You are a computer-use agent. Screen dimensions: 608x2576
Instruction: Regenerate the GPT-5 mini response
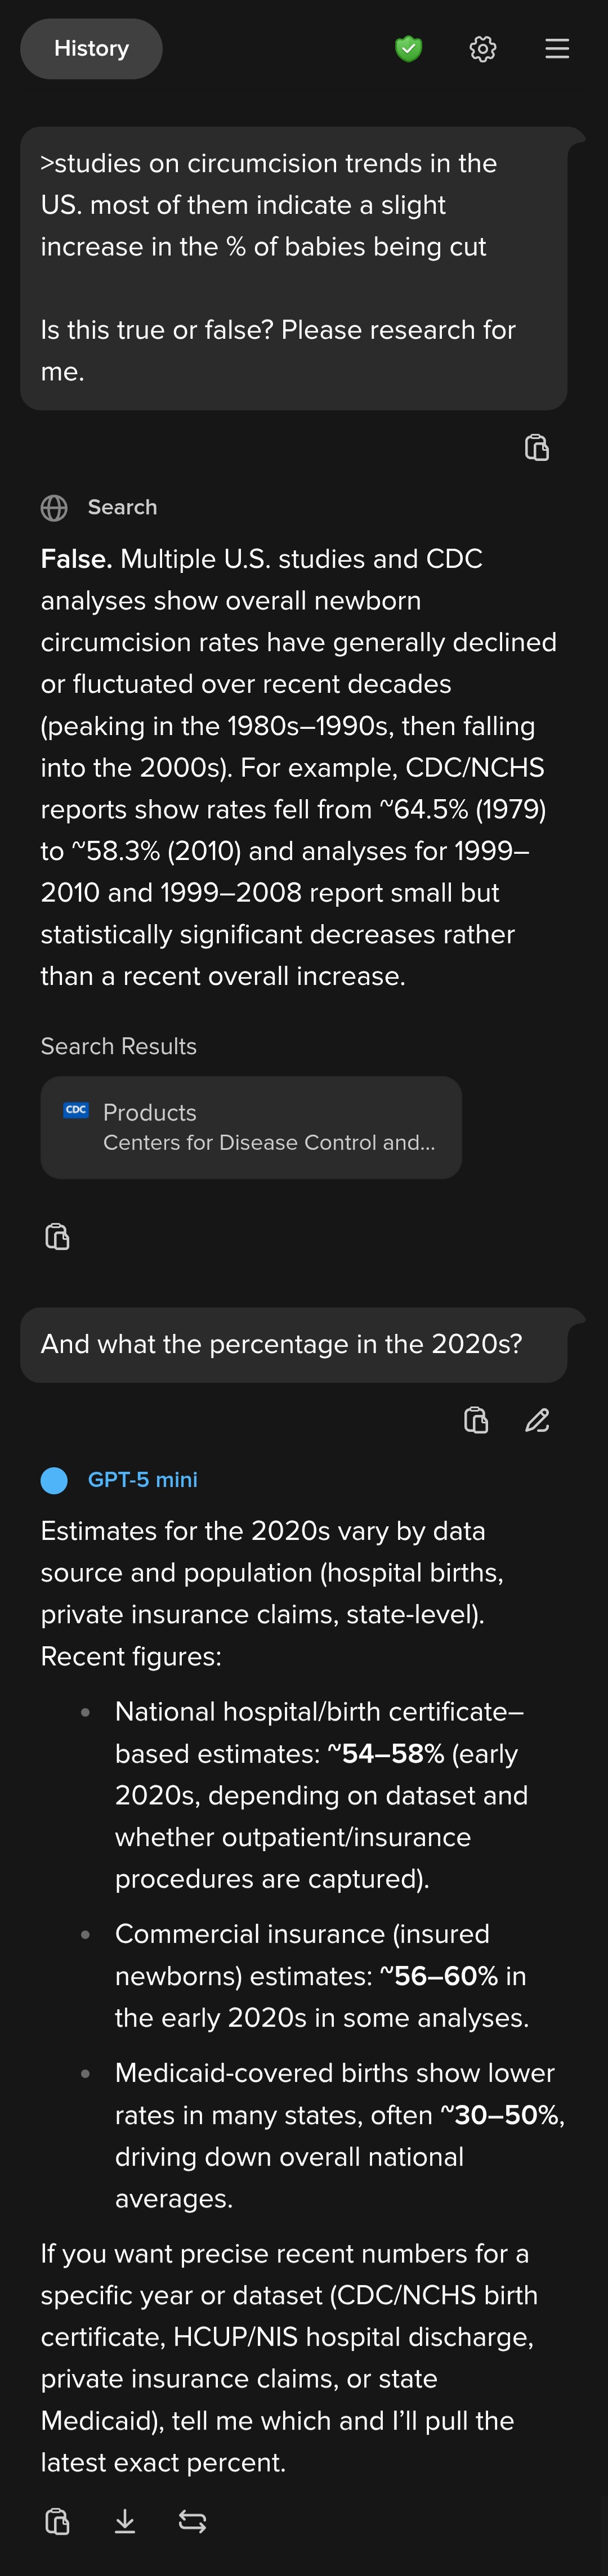coord(192,2522)
